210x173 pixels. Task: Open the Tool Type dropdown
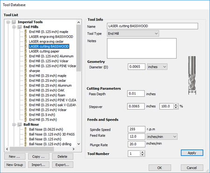tap(133, 33)
